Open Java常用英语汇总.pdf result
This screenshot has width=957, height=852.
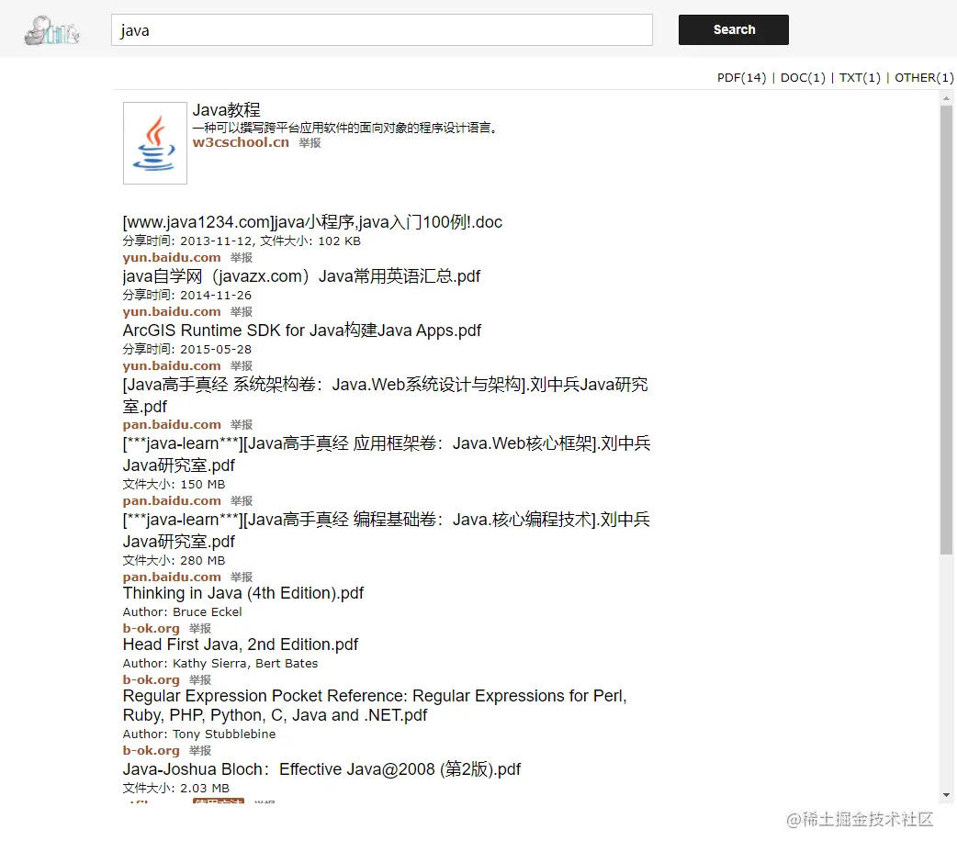301,276
